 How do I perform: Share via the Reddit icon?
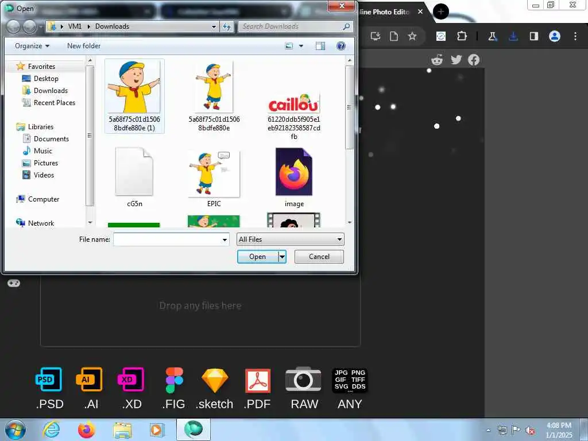pyautogui.click(x=437, y=60)
